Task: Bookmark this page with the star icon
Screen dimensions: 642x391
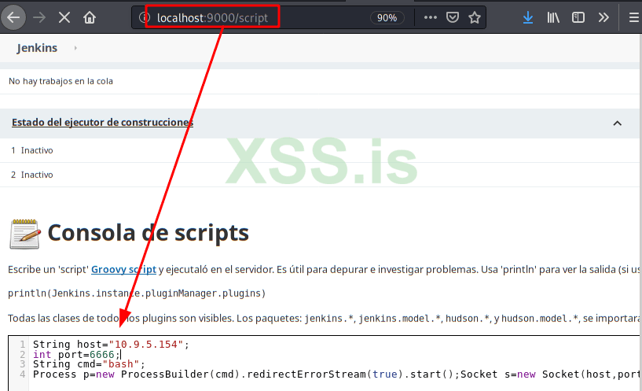Action: pyautogui.click(x=475, y=17)
